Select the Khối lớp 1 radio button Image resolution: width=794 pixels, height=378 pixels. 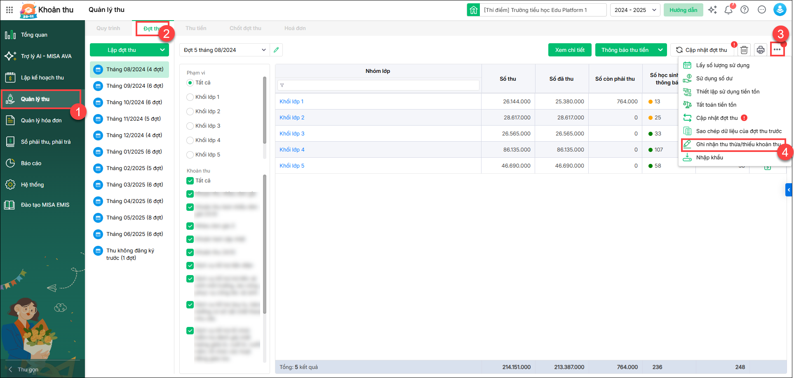pyautogui.click(x=190, y=97)
